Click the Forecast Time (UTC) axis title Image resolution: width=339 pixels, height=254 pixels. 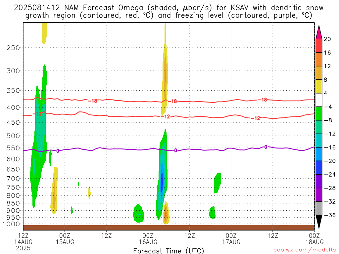[169, 251]
